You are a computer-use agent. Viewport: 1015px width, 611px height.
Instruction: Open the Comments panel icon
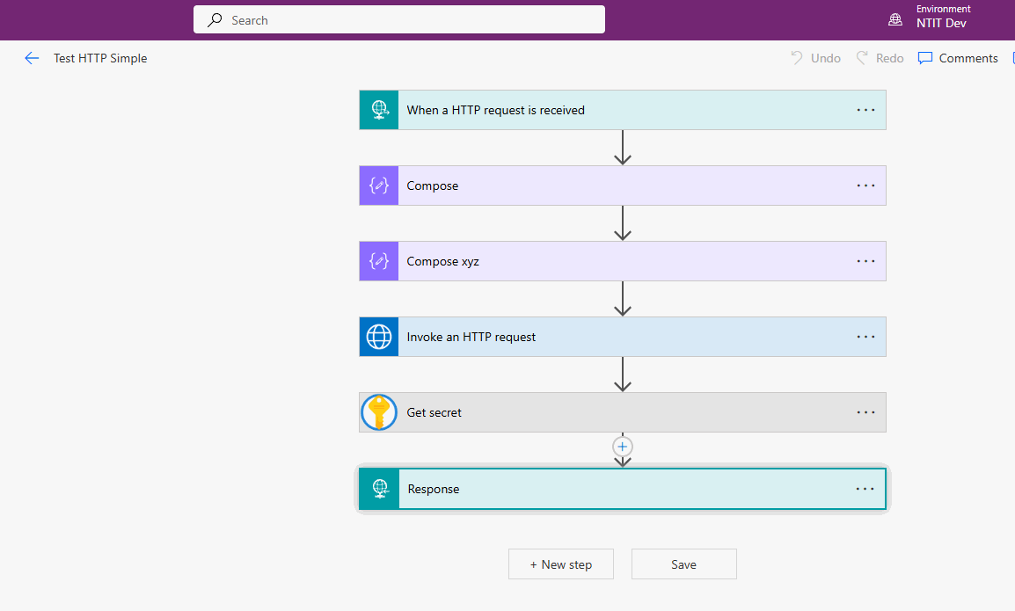coord(925,58)
